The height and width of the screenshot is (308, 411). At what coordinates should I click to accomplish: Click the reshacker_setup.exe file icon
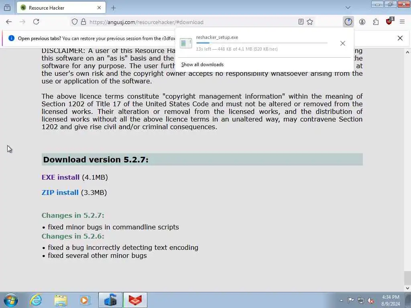point(186,43)
